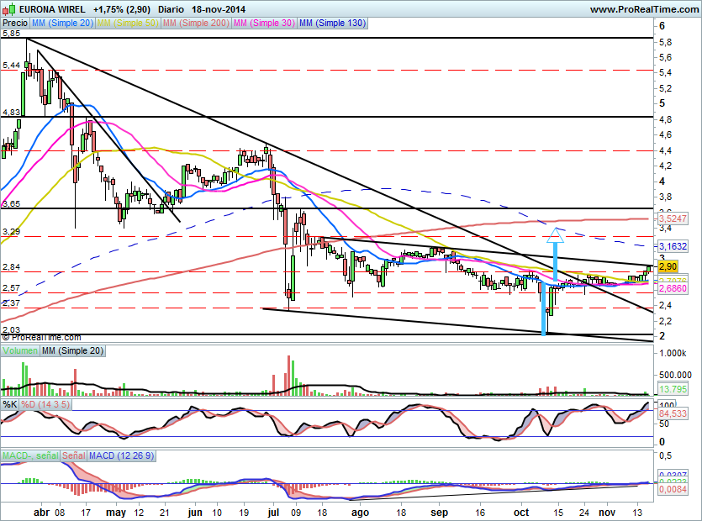Click the yellow MM (Simple 50) label
This screenshot has height=521, width=702.
coord(127,24)
